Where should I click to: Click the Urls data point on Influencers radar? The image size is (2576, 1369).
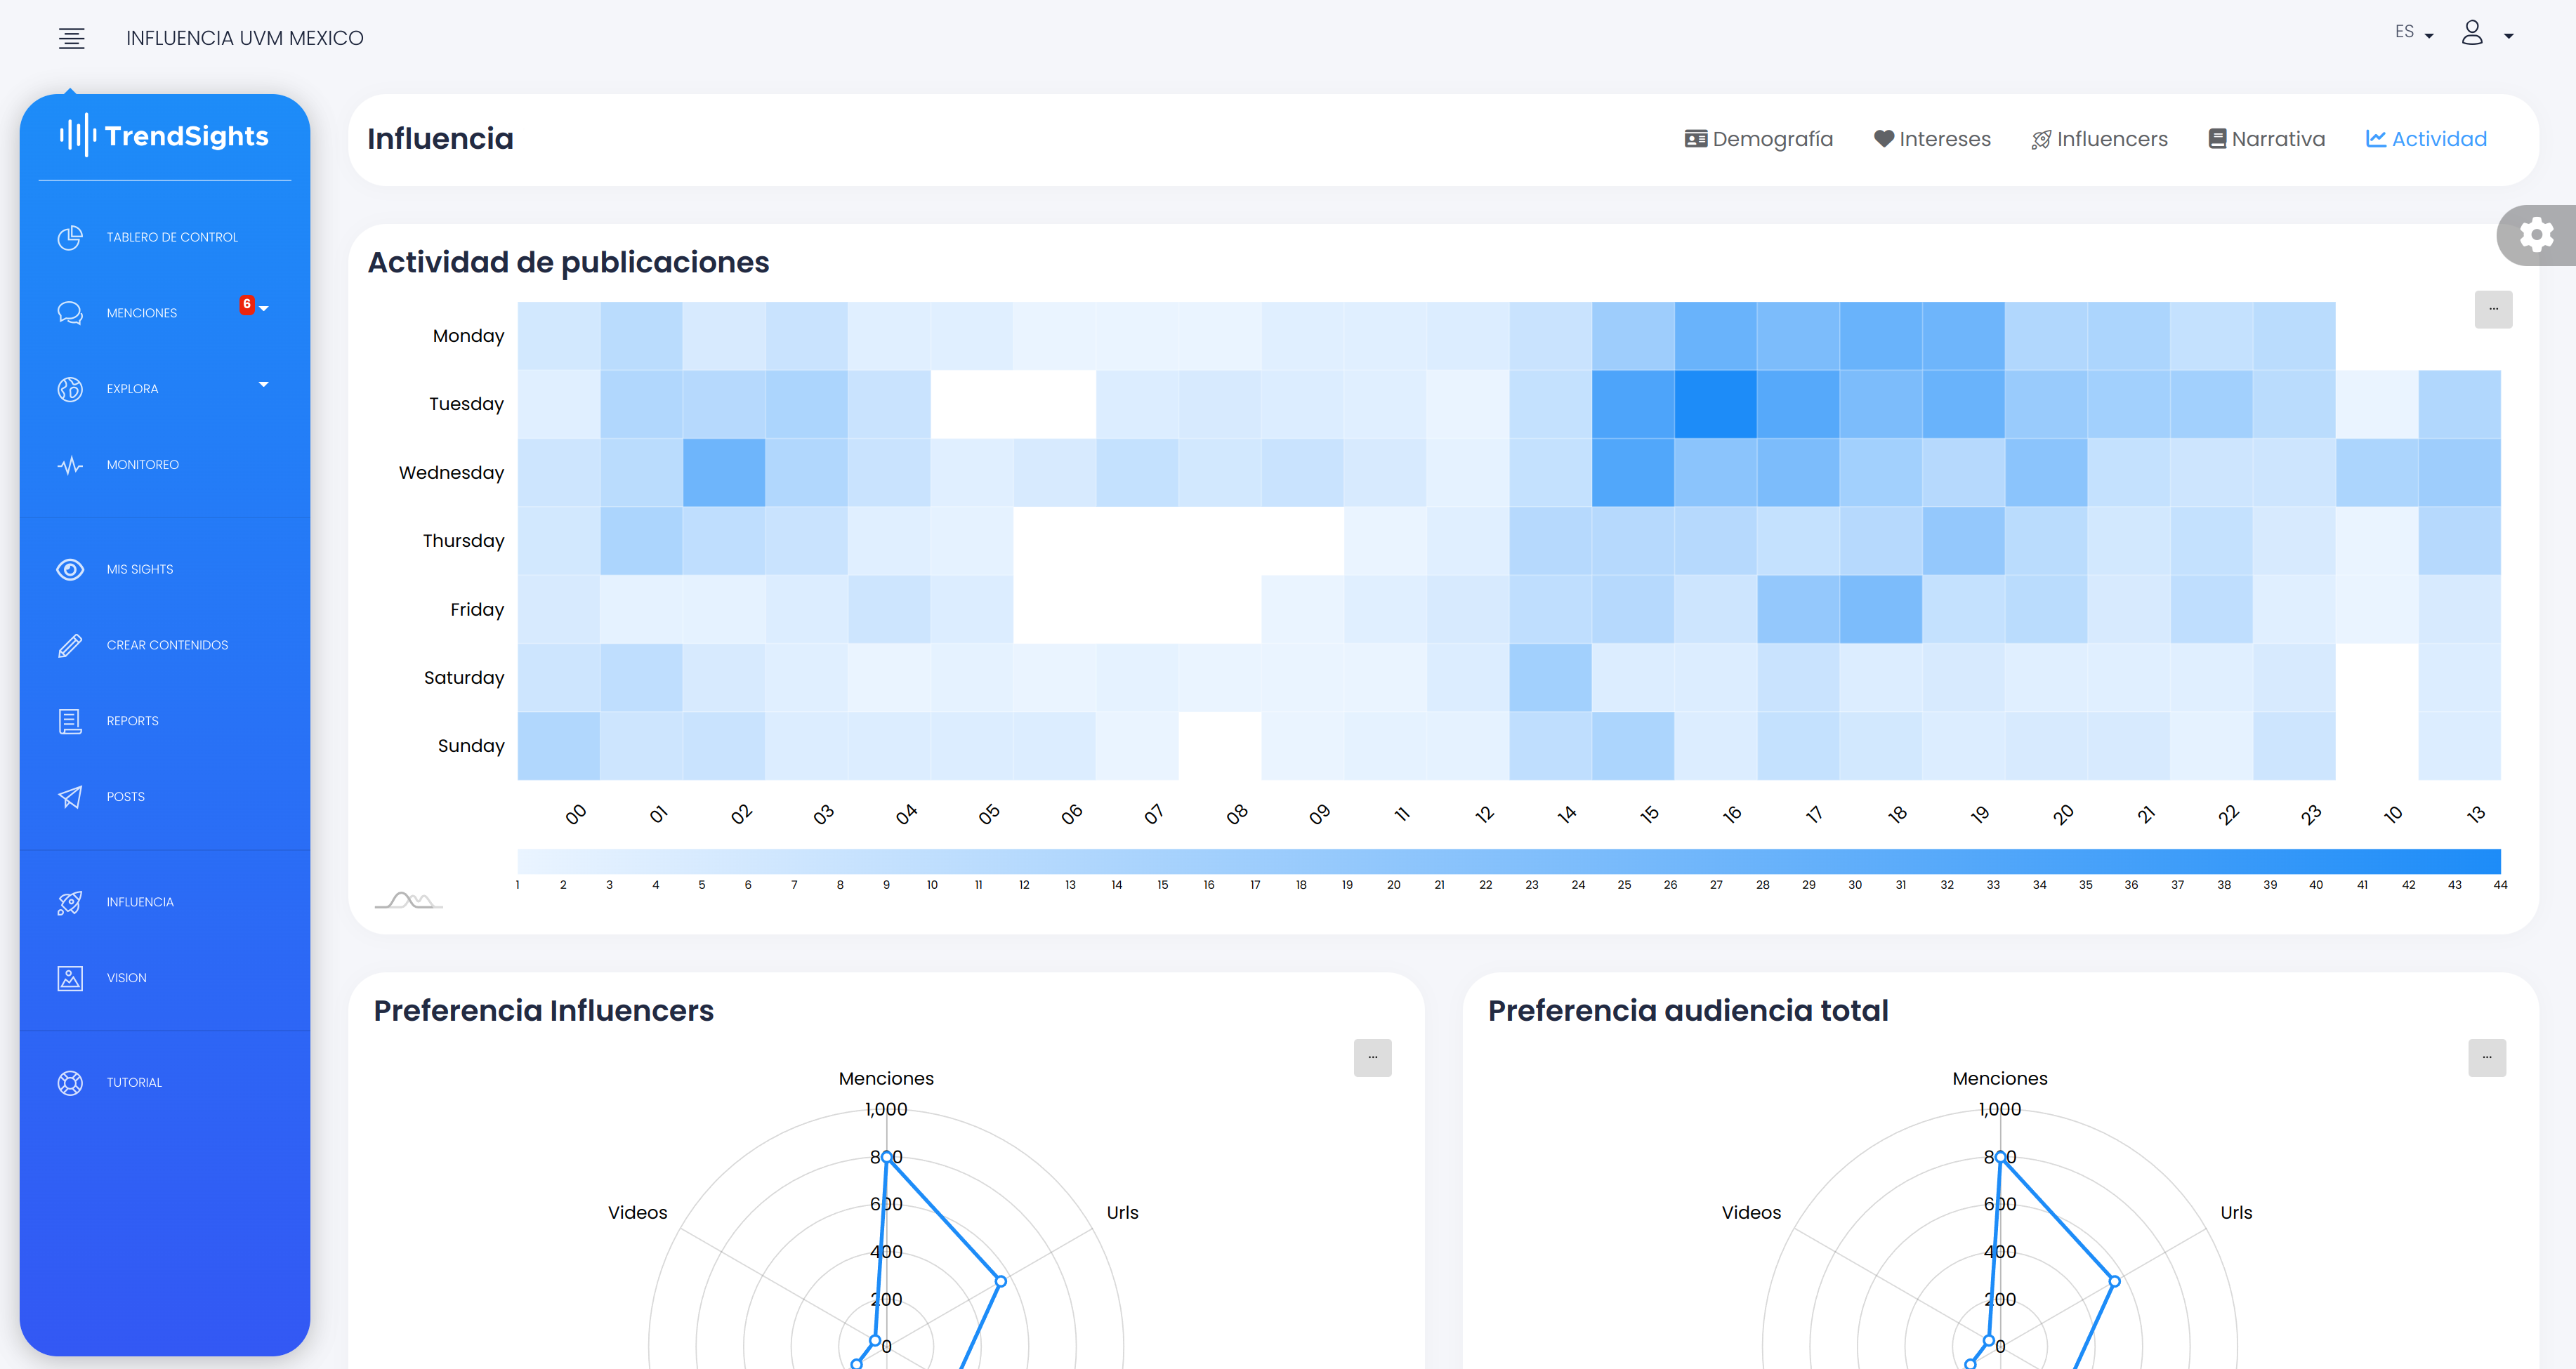[x=1000, y=1281]
